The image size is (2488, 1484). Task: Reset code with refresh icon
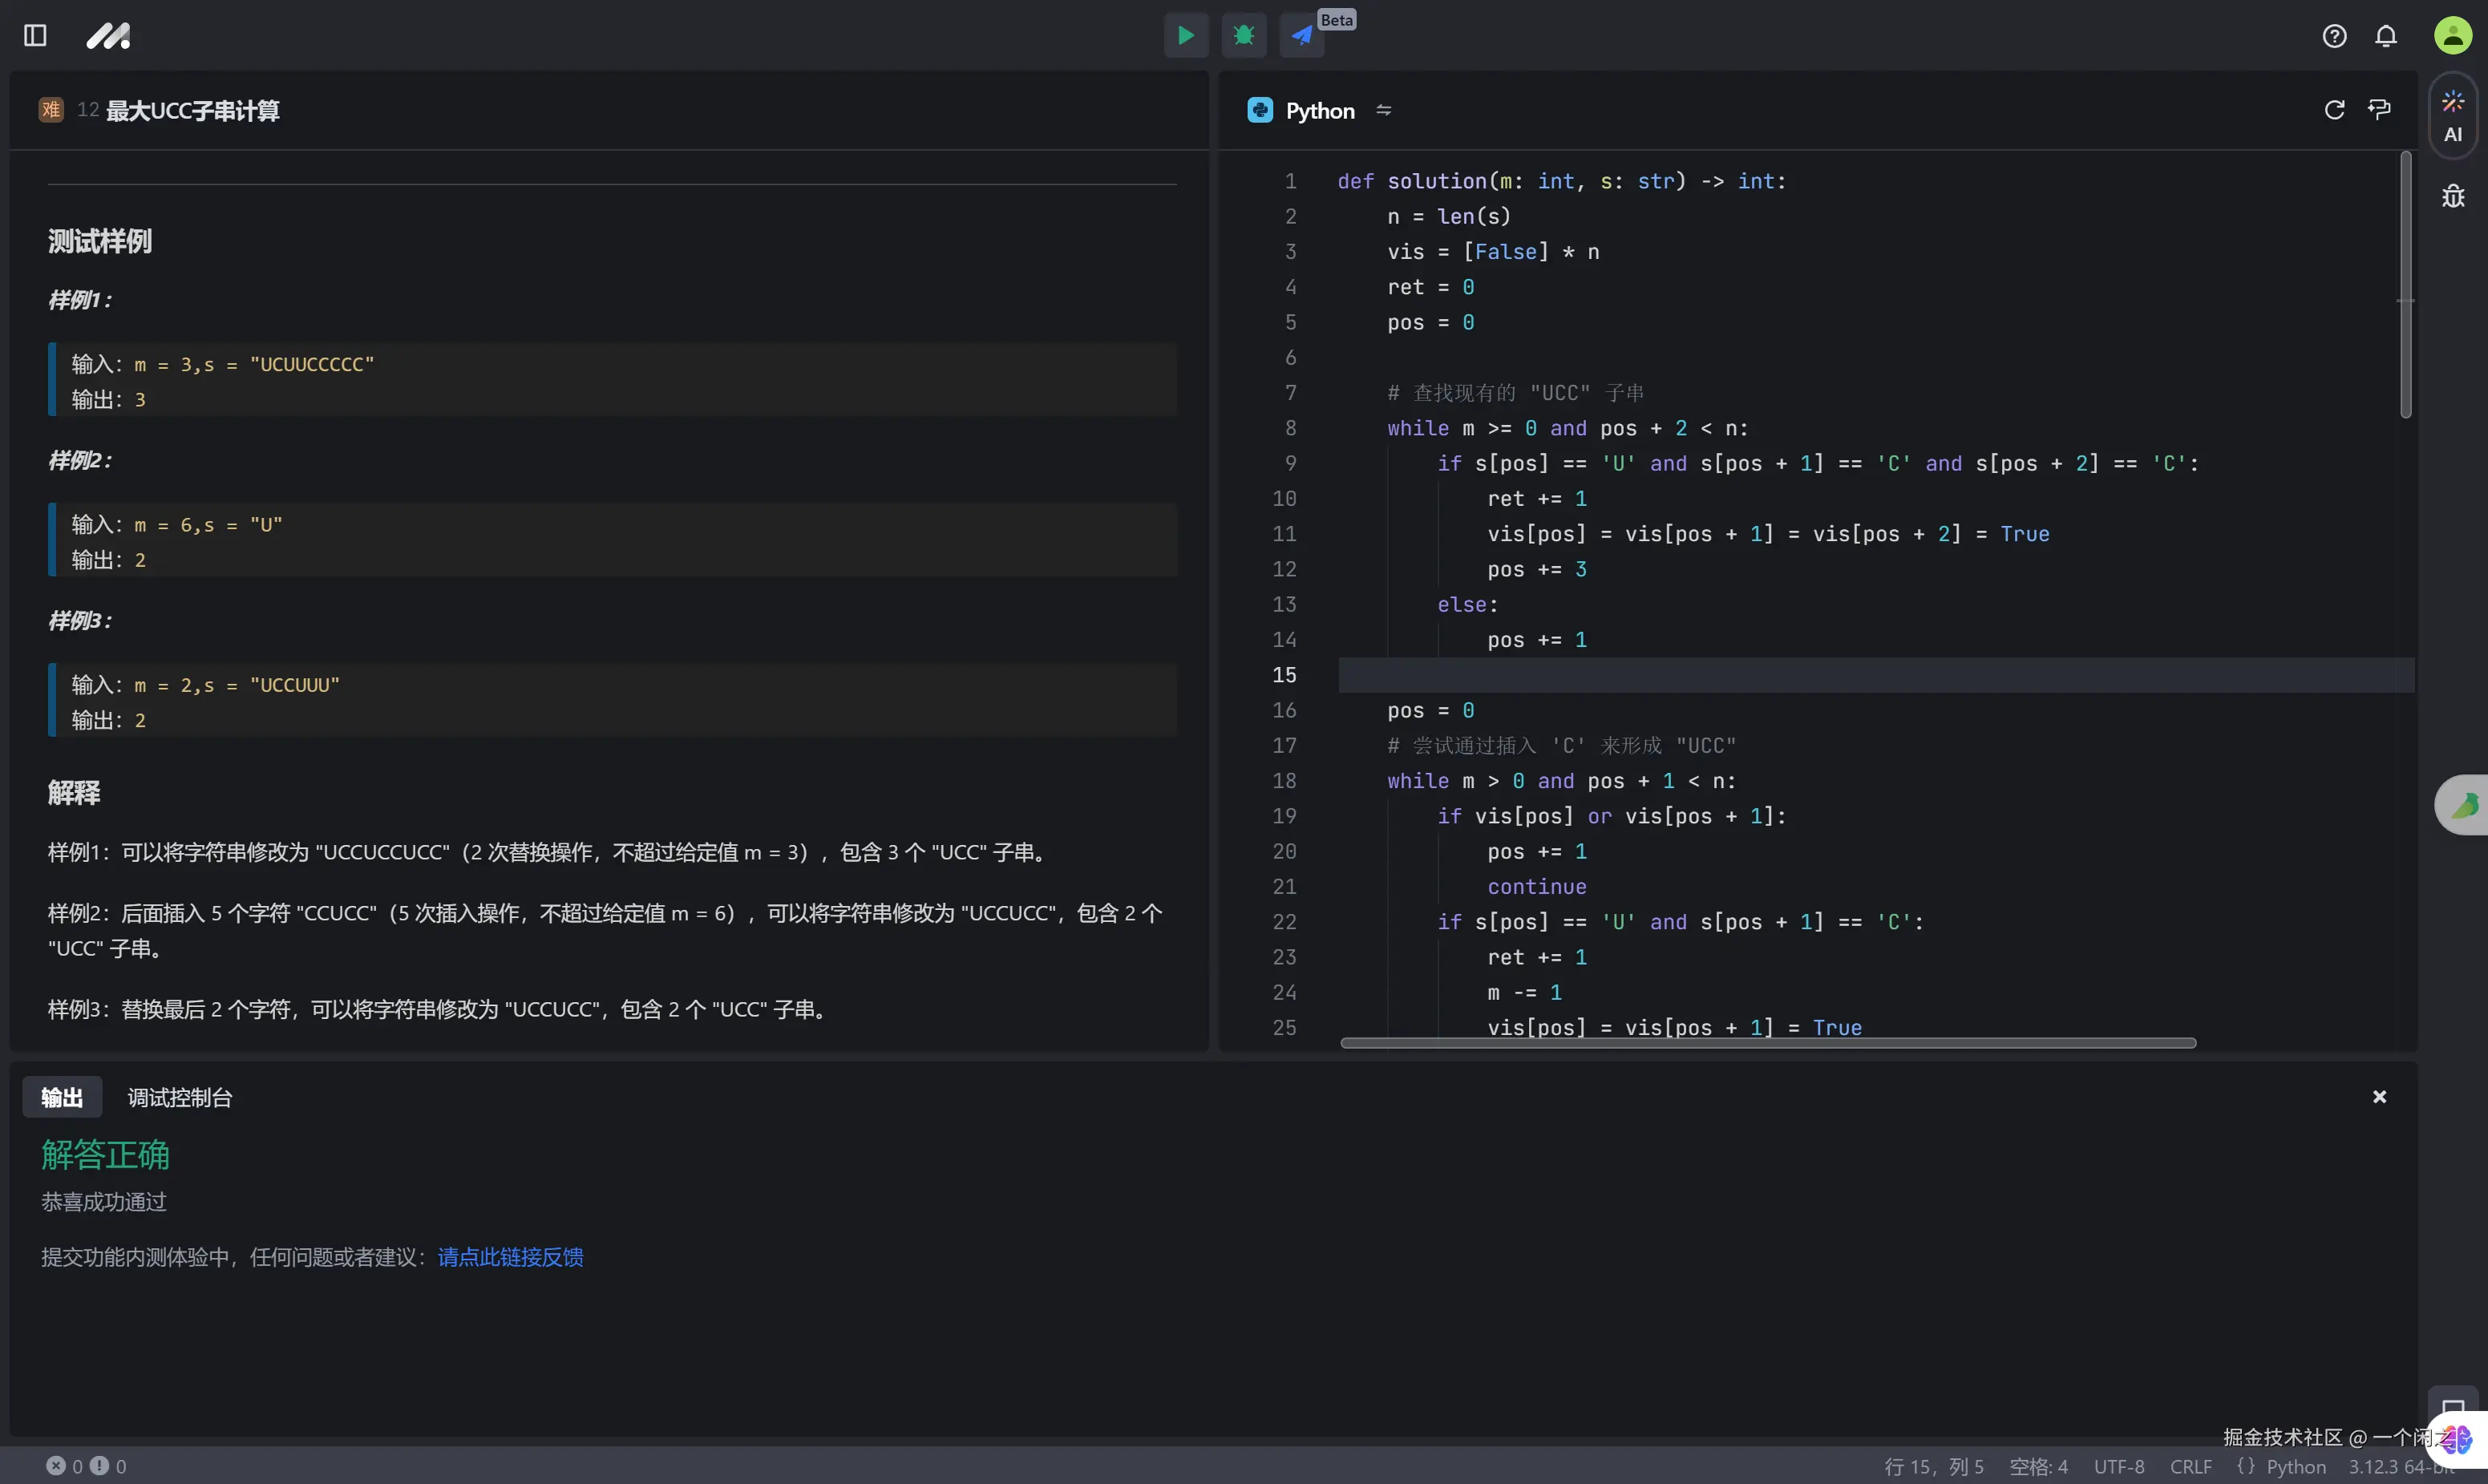pos(2334,110)
